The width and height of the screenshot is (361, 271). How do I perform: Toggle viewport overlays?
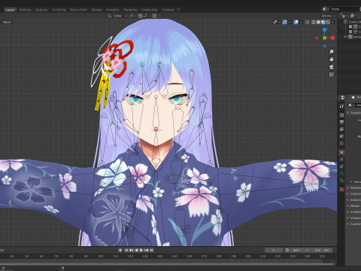(296, 22)
